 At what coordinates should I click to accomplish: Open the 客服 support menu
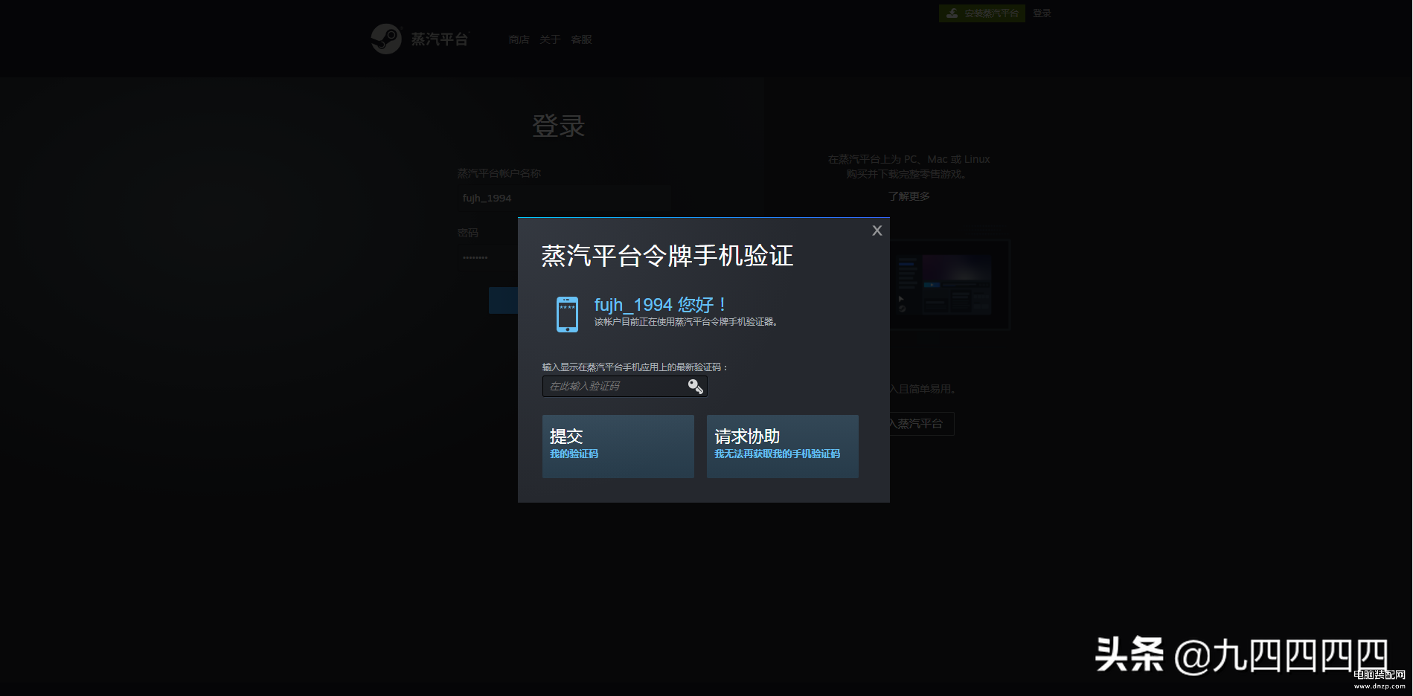point(581,39)
